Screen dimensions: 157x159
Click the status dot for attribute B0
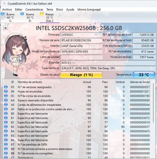6,114
